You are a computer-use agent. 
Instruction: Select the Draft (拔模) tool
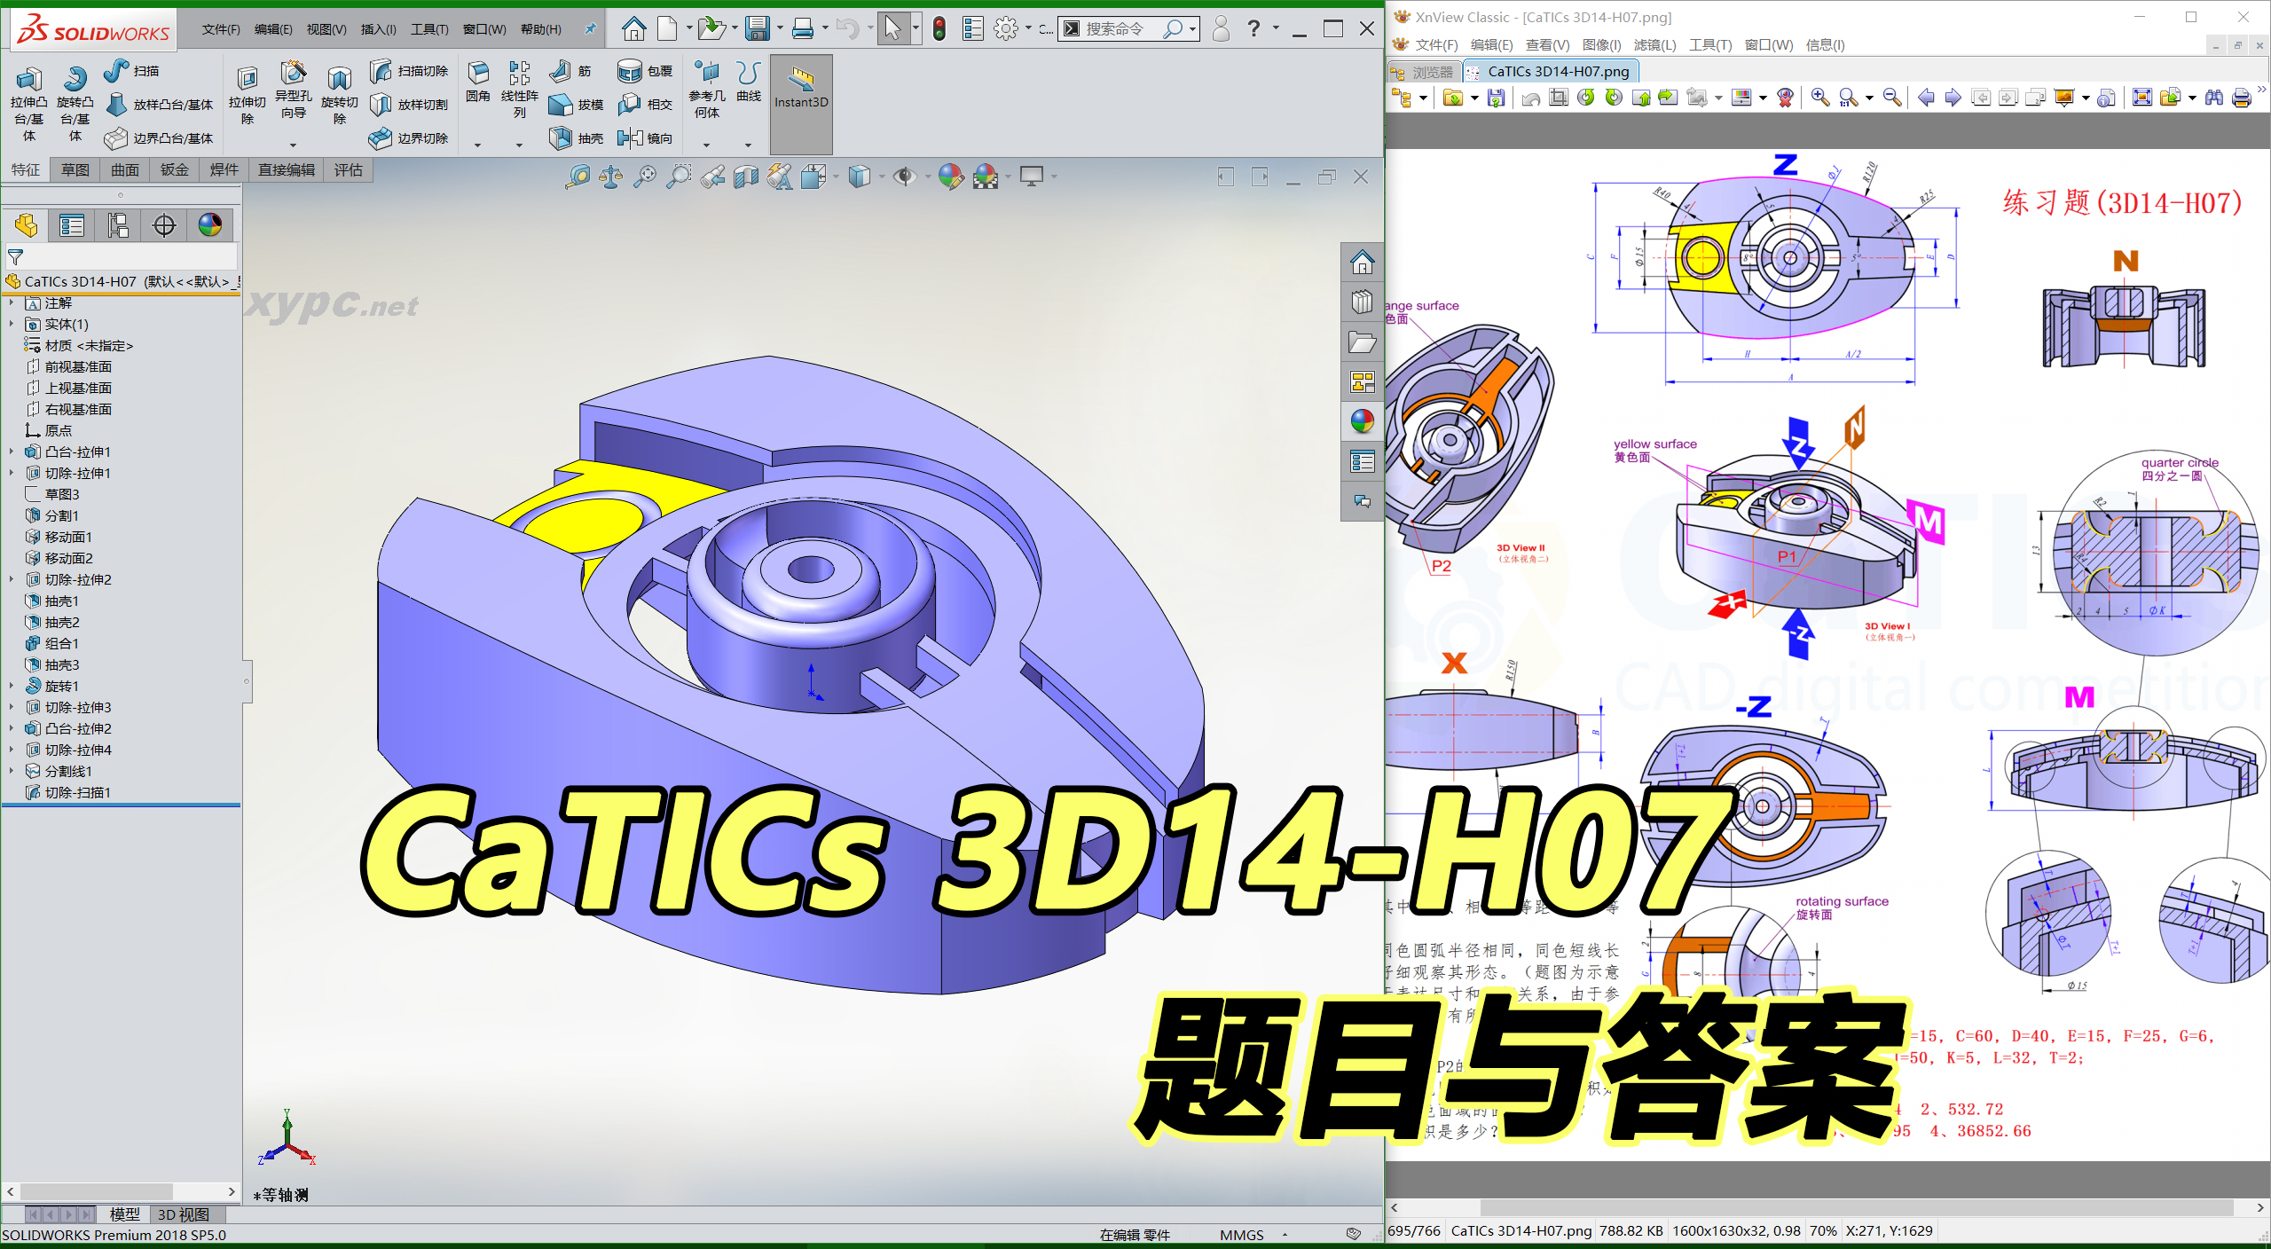coord(577,104)
